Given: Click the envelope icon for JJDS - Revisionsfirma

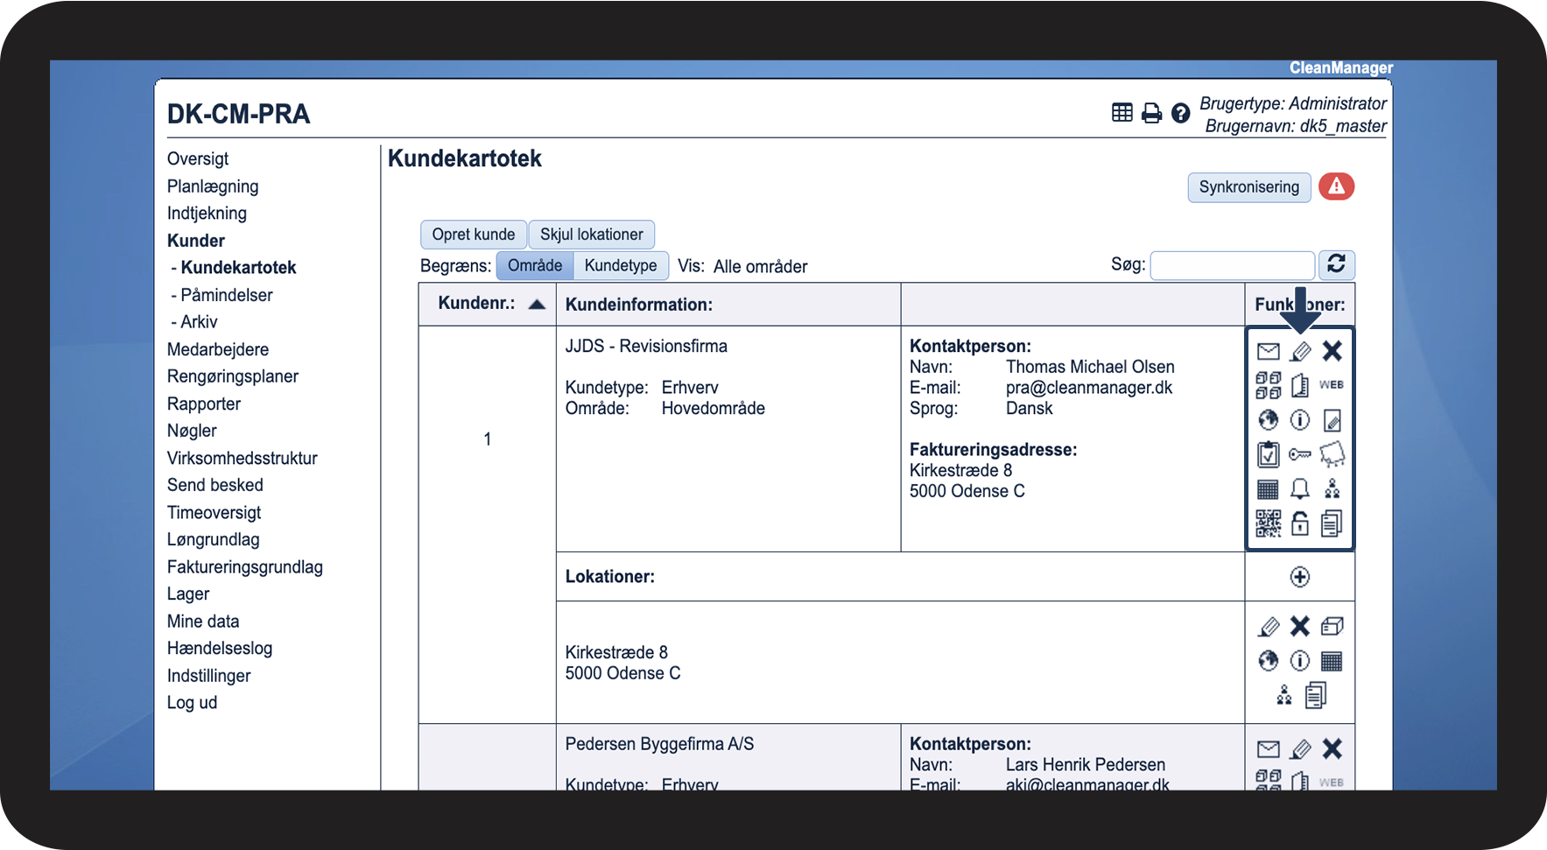Looking at the screenshot, I should (x=1268, y=352).
